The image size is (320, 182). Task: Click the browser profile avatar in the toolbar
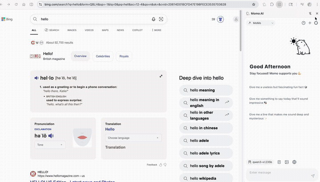(310, 4)
